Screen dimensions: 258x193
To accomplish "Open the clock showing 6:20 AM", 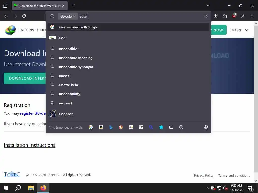I will pyautogui.click(x=236, y=188).
